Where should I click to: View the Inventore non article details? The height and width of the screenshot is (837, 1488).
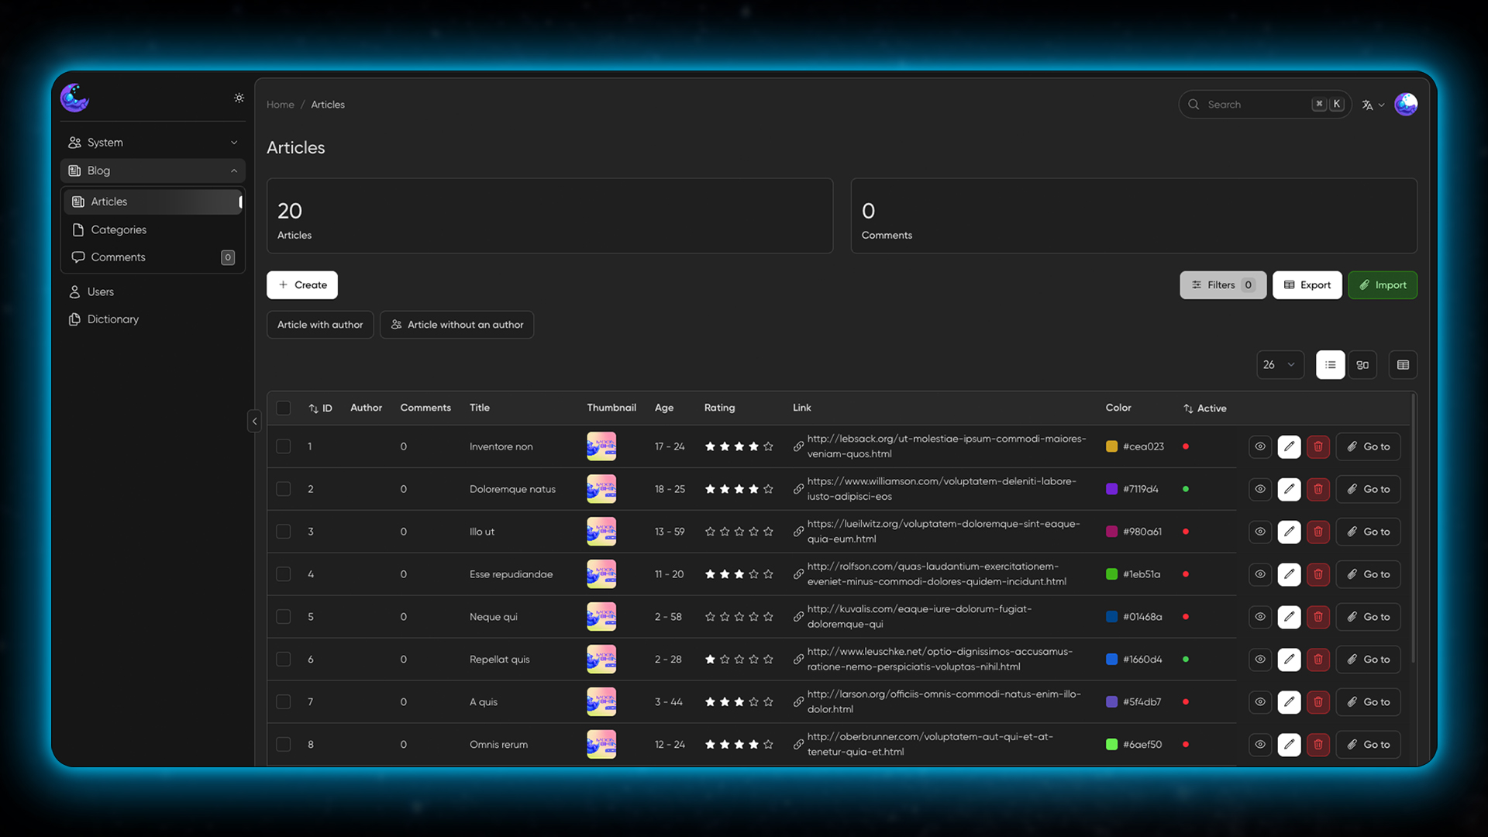click(x=1260, y=446)
